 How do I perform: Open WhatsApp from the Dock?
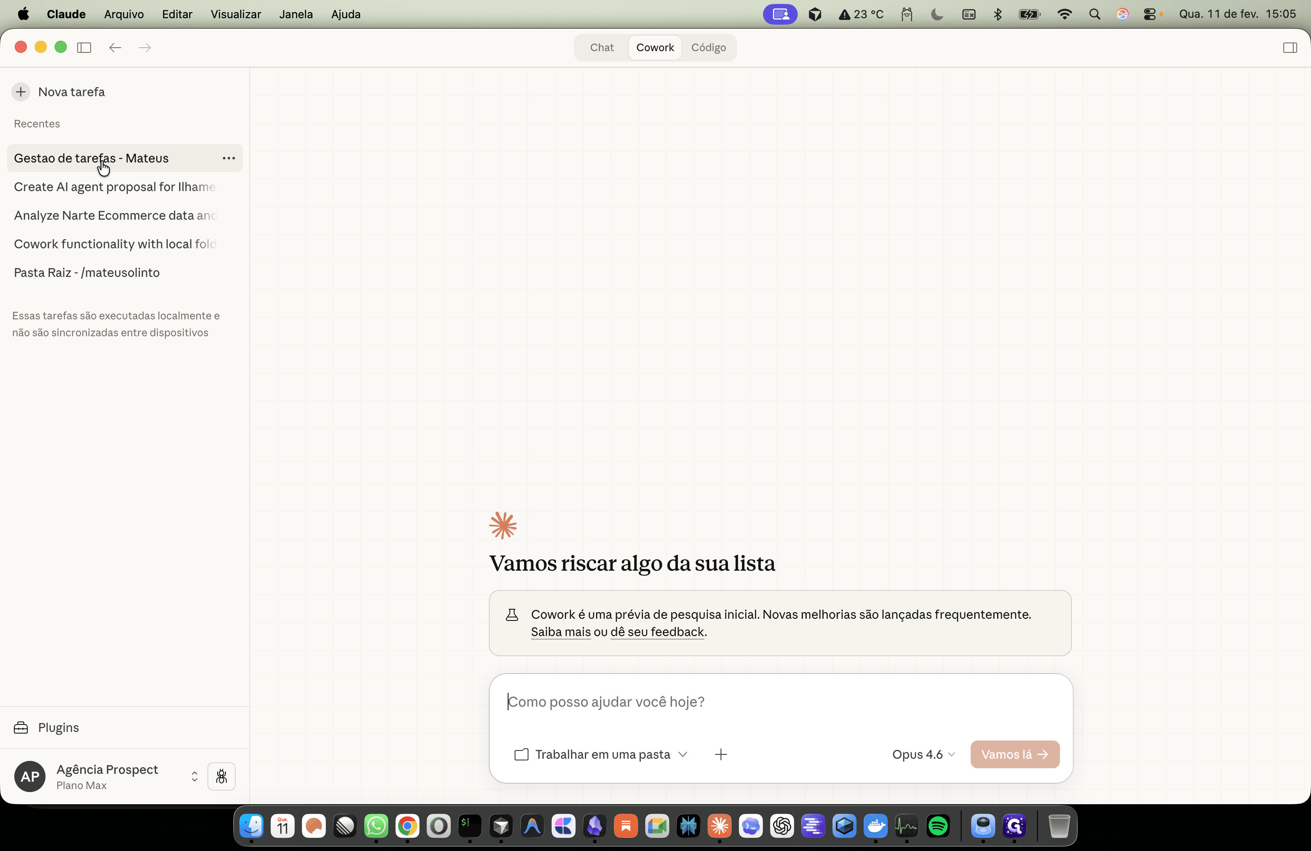[376, 826]
